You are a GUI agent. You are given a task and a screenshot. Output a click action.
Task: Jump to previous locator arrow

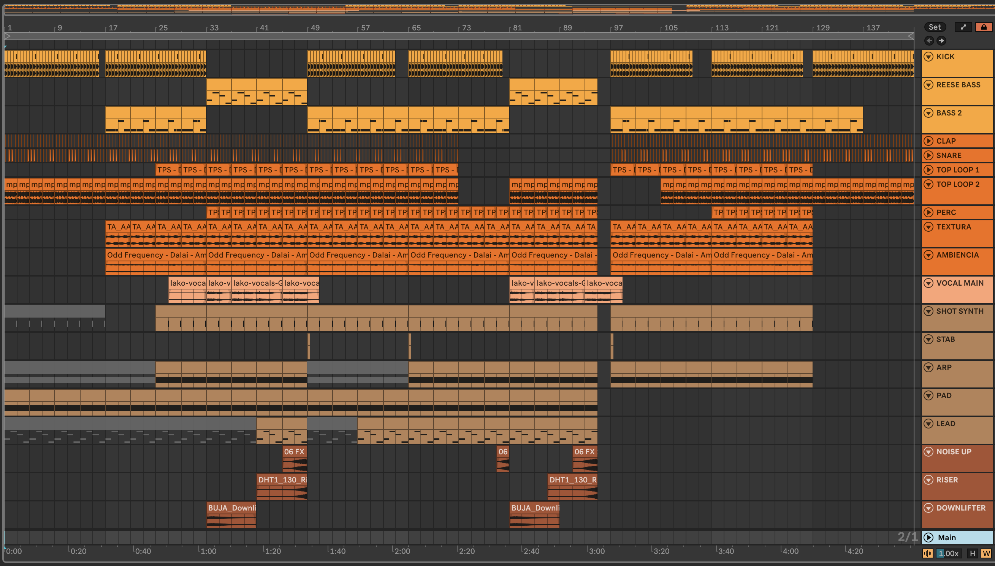pyautogui.click(x=929, y=40)
